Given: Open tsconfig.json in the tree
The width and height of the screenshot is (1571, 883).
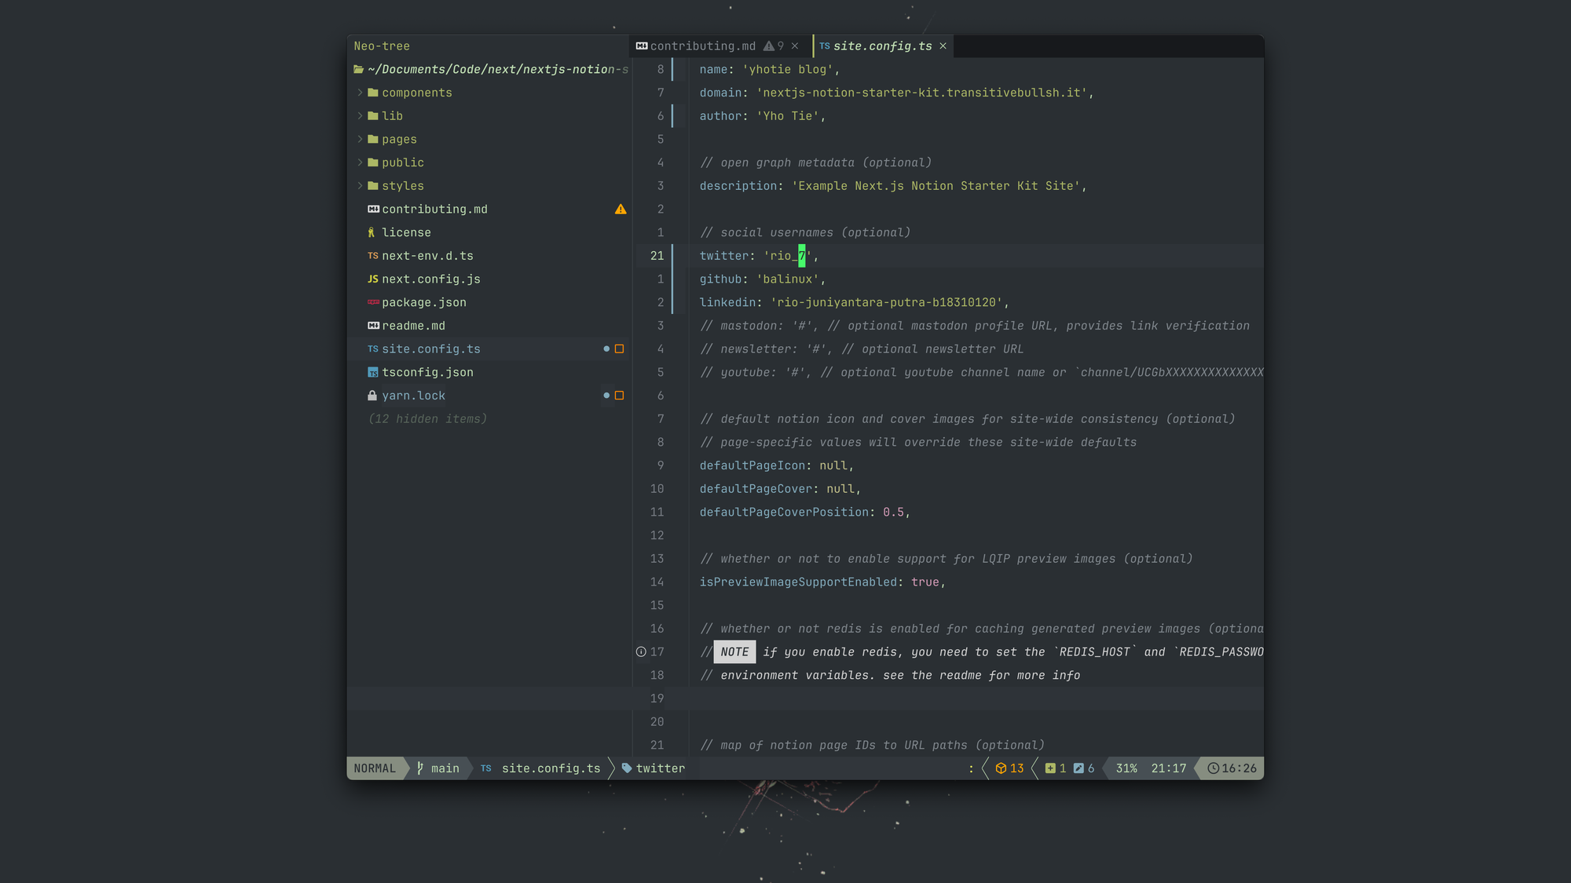Looking at the screenshot, I should coord(427,373).
